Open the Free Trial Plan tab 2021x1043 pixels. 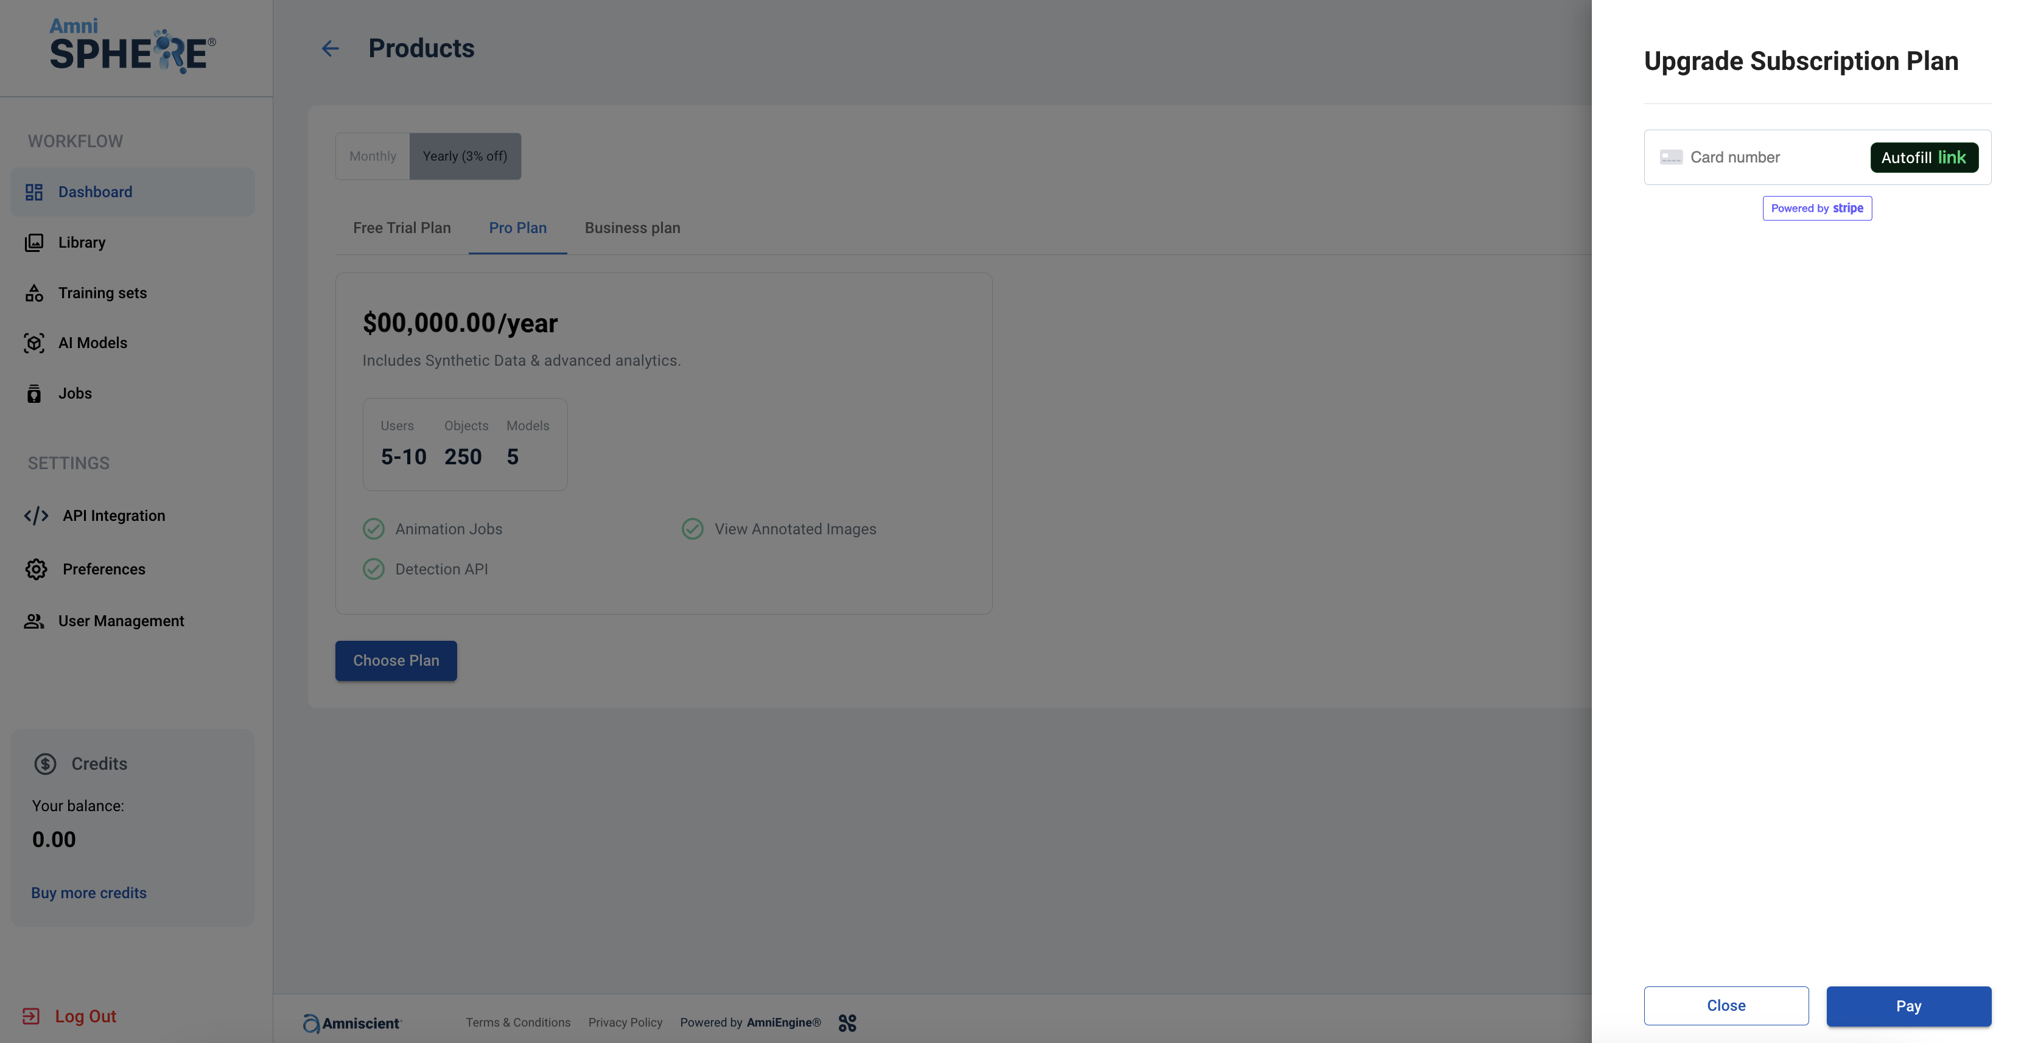tap(402, 228)
